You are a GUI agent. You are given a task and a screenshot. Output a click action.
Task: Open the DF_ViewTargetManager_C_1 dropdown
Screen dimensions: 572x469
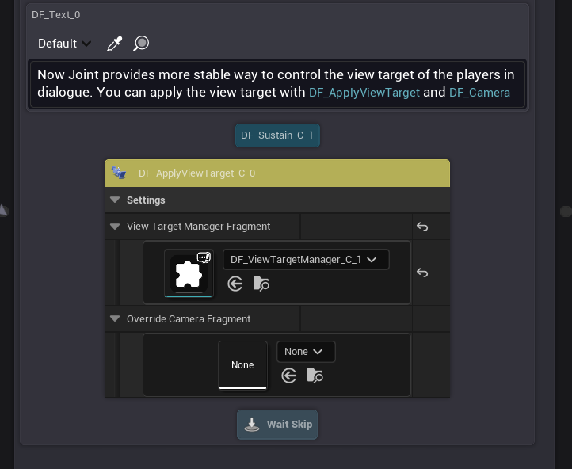point(305,260)
